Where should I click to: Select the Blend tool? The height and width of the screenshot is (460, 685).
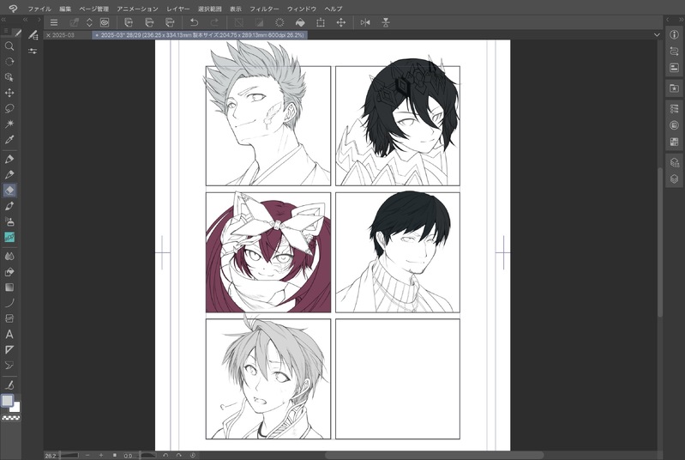pyautogui.click(x=9, y=257)
